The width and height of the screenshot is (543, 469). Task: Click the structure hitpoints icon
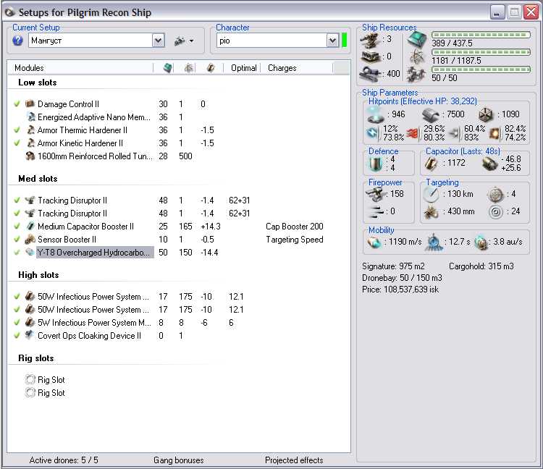pyautogui.click(x=486, y=114)
